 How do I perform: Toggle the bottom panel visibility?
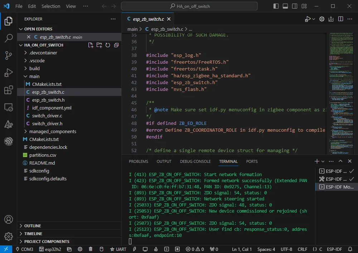pyautogui.click(x=285, y=6)
